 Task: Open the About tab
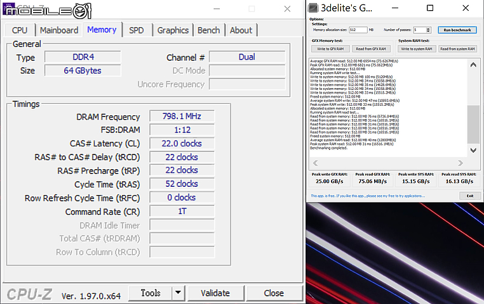(x=241, y=30)
